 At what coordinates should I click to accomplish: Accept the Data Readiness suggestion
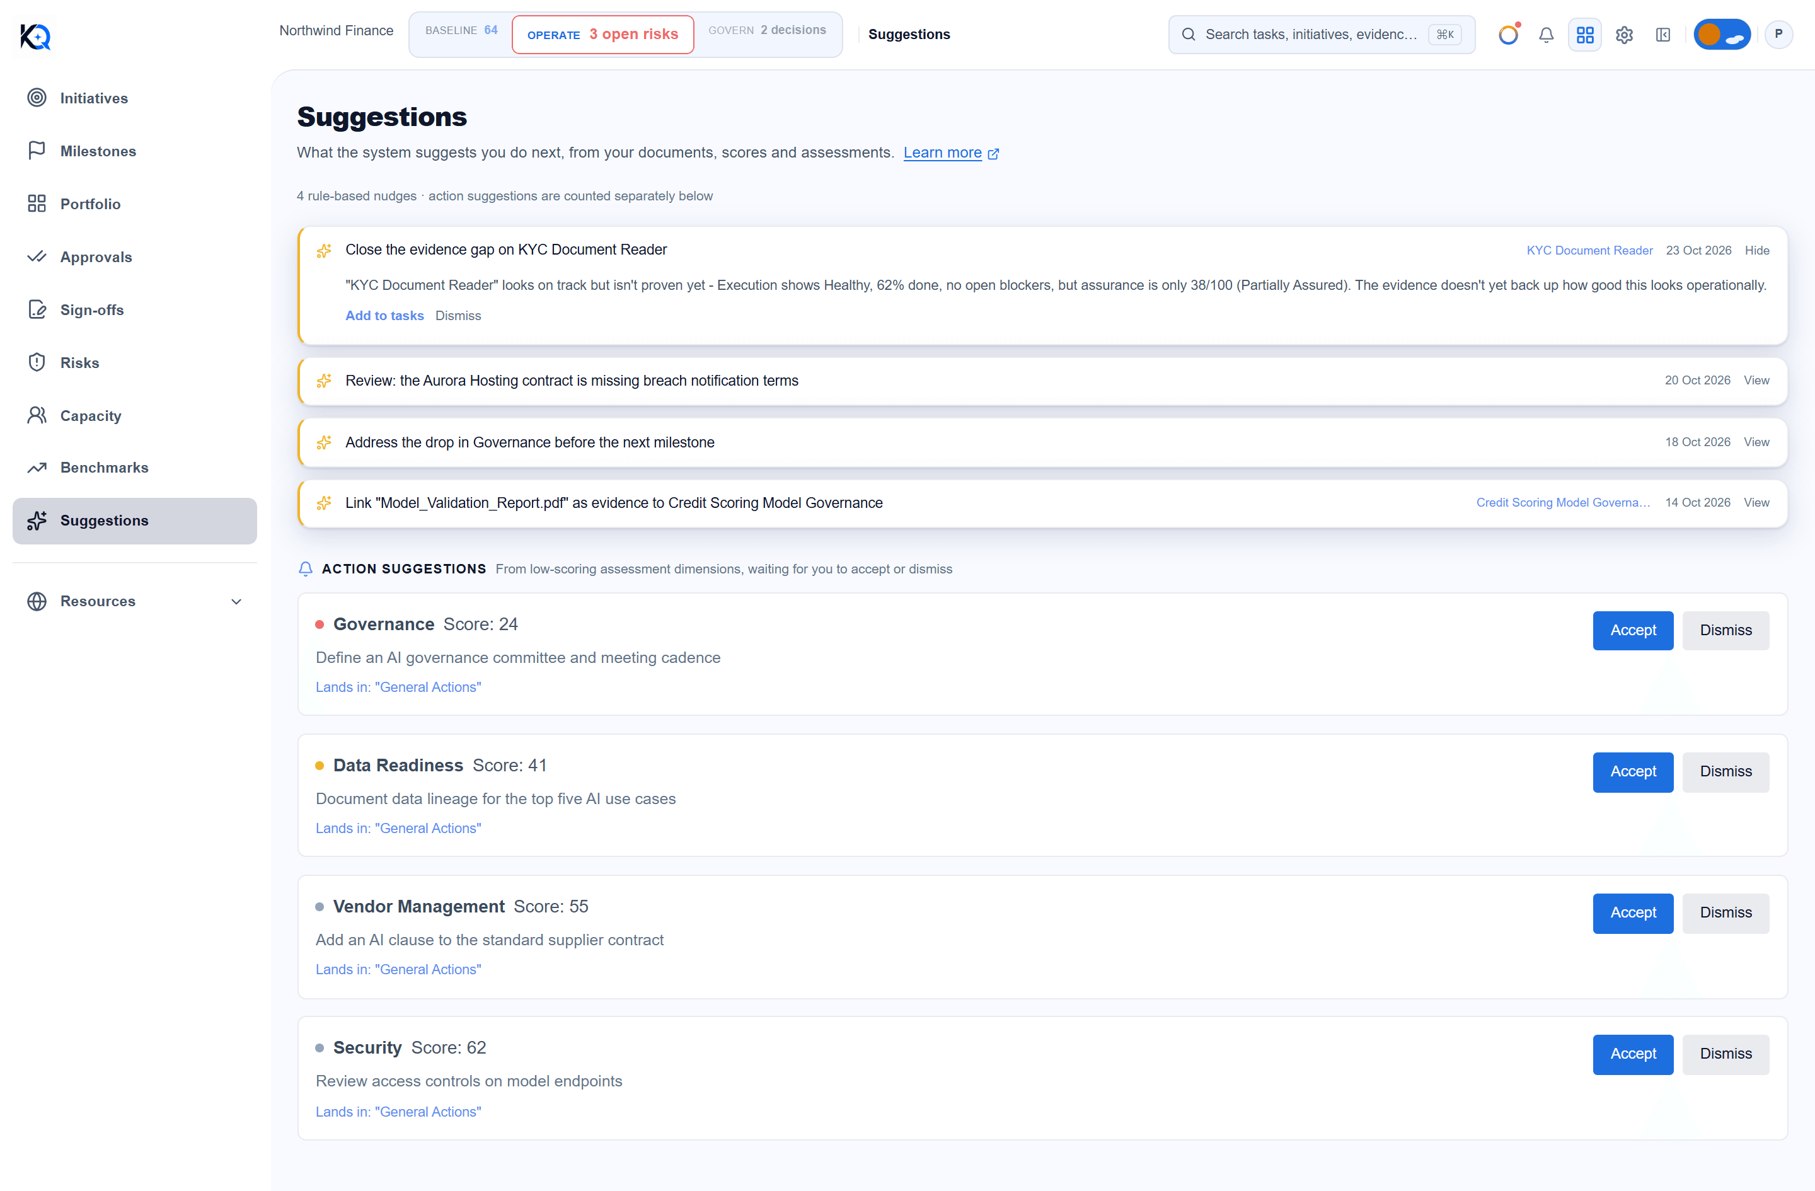pos(1633,772)
